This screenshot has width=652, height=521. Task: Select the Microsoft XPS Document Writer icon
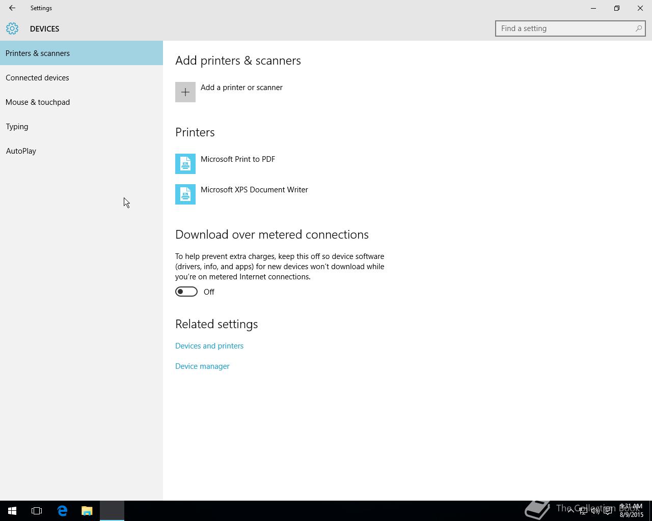click(185, 194)
